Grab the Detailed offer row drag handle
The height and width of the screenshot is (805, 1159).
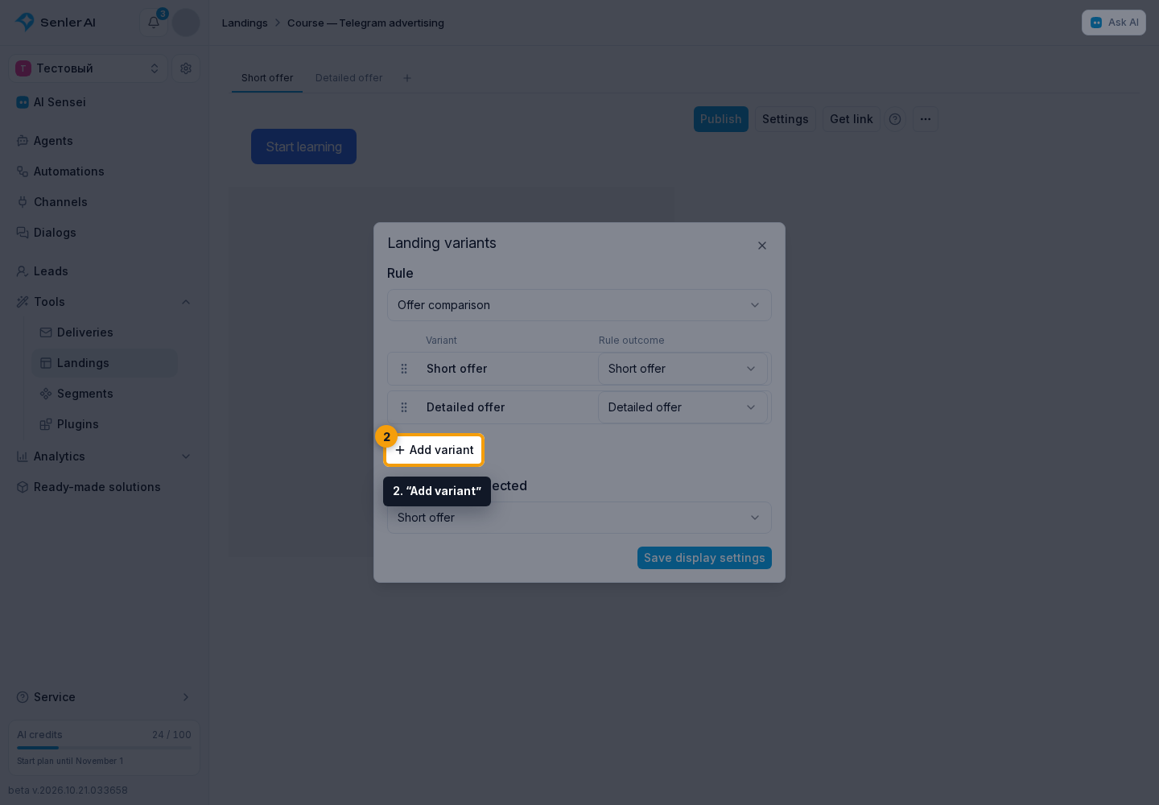[x=404, y=407]
